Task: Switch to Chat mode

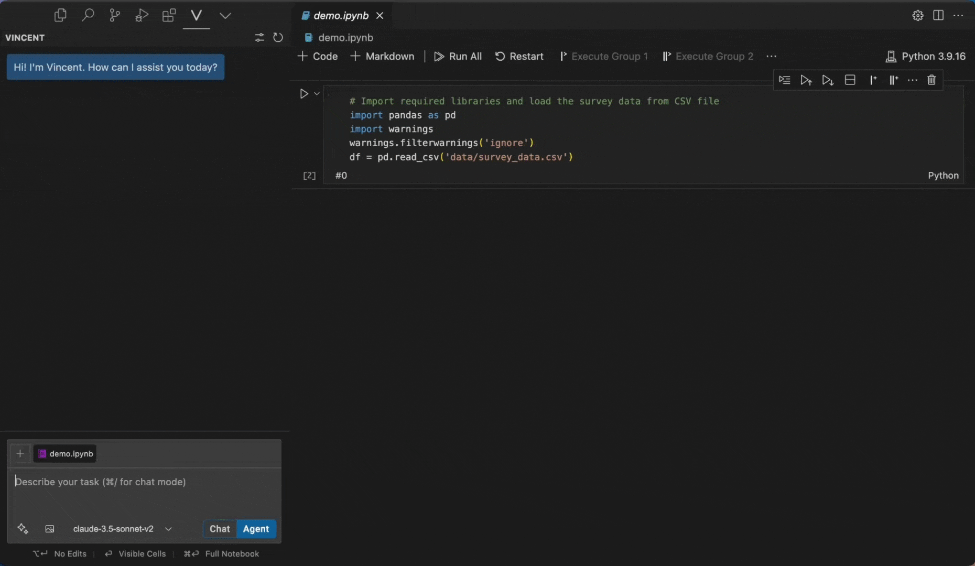Action: [x=220, y=529]
